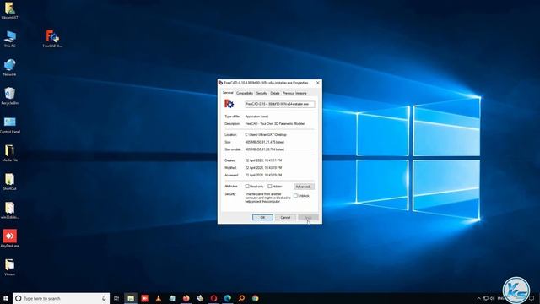Switch to the Security tab
This screenshot has width=540, height=304.
click(262, 93)
